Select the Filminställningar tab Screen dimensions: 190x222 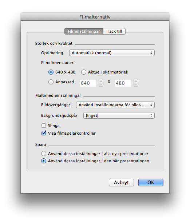click(84, 31)
